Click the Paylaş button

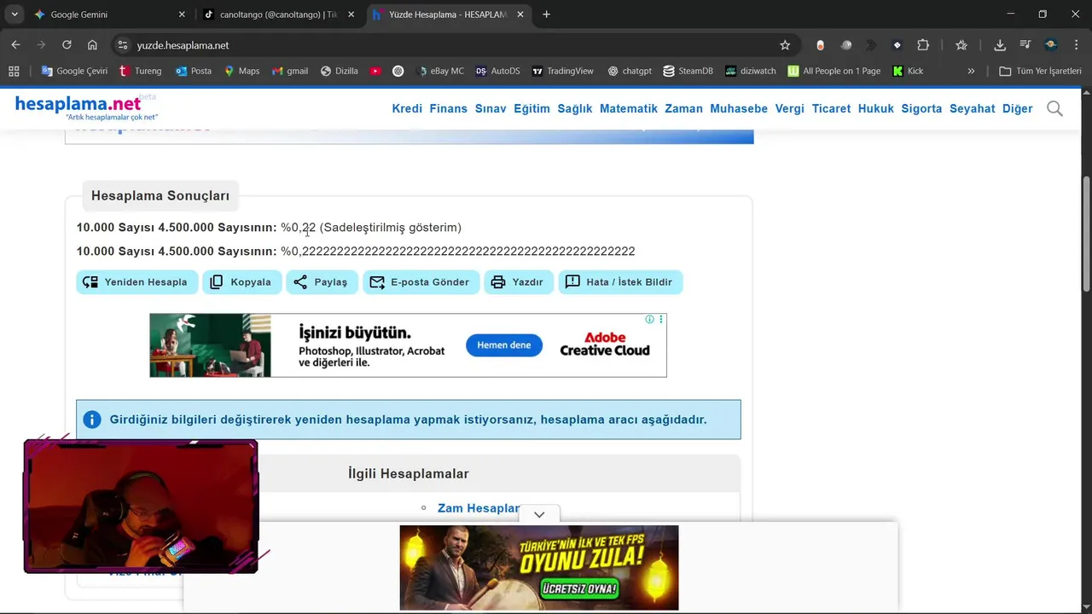click(x=322, y=282)
